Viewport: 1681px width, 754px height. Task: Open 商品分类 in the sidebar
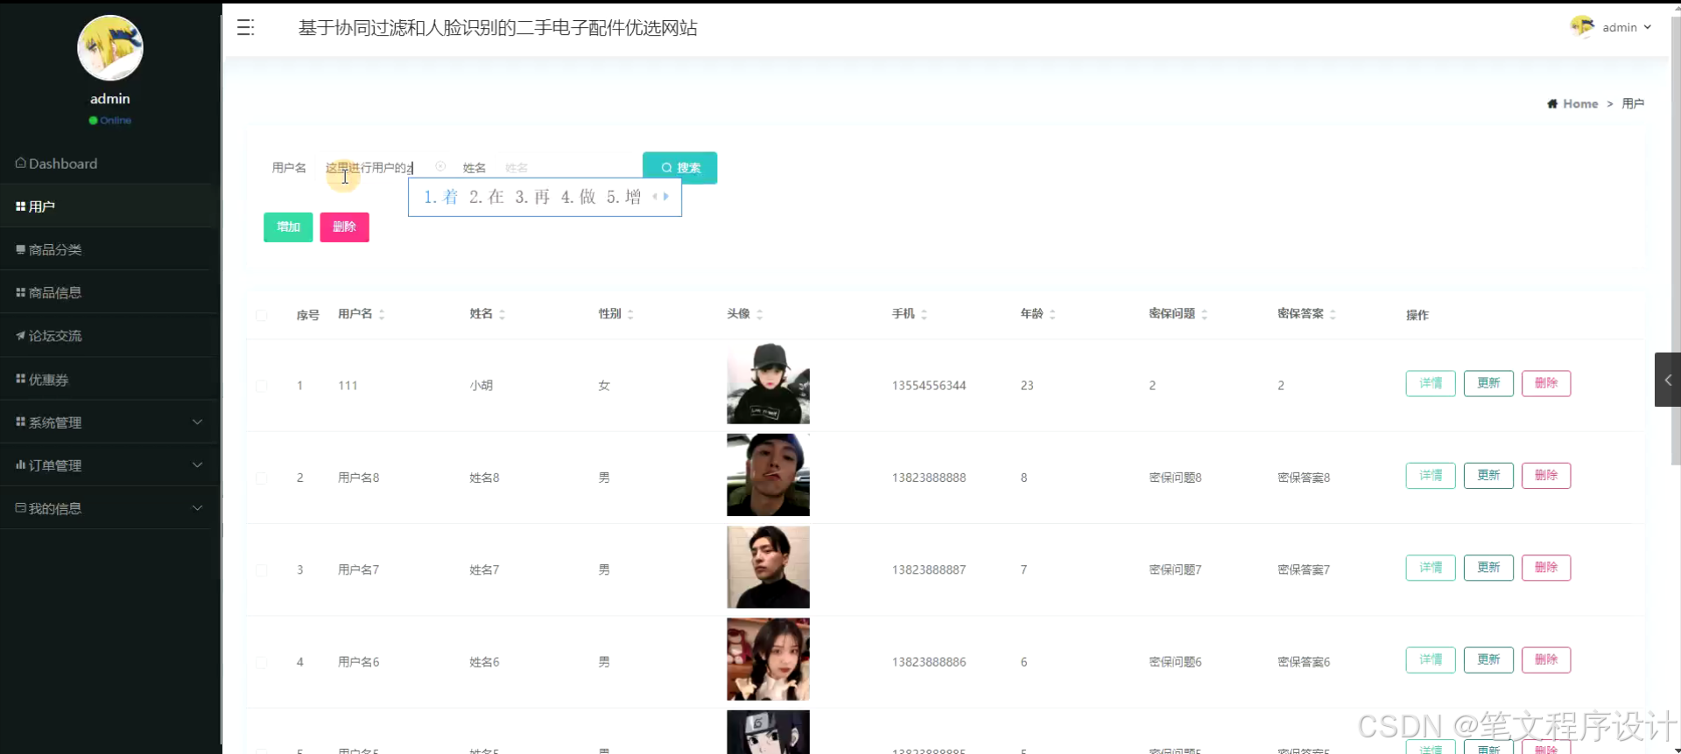[x=109, y=249]
